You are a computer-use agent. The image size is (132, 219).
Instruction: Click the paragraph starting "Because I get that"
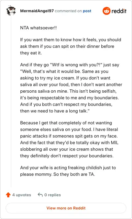pyautogui.click(x=69, y=140)
